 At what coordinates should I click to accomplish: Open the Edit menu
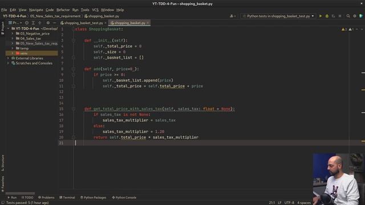[x=13, y=10]
